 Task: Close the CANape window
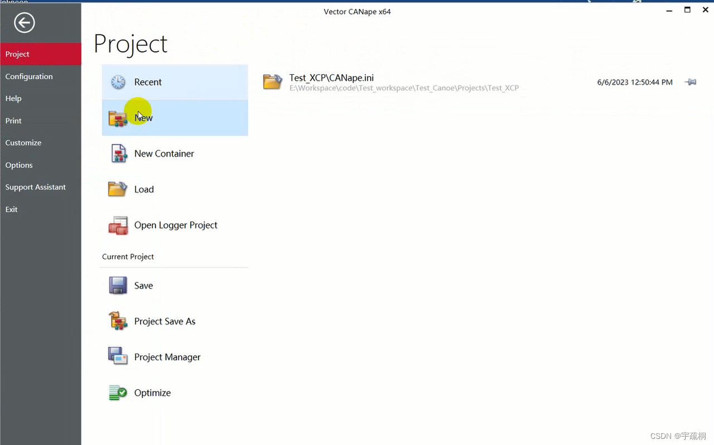click(705, 9)
